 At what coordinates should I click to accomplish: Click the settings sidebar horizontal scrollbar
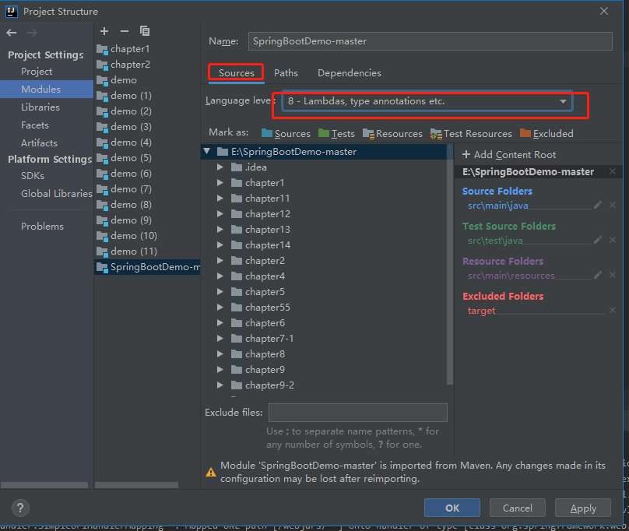pos(44,485)
